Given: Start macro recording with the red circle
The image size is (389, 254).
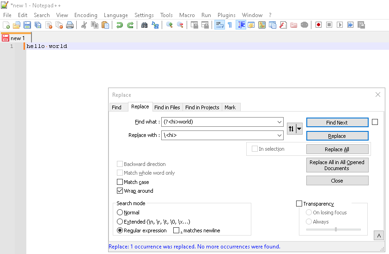Looking at the screenshot, I should (318, 25).
